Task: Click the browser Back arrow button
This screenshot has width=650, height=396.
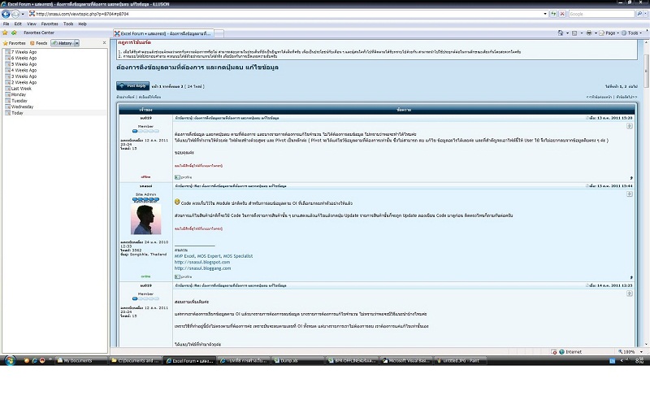Action: coord(6,14)
